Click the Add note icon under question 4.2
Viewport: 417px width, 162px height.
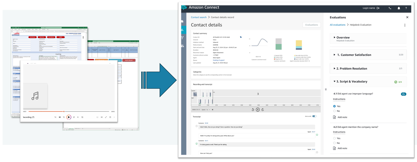coord(334,148)
